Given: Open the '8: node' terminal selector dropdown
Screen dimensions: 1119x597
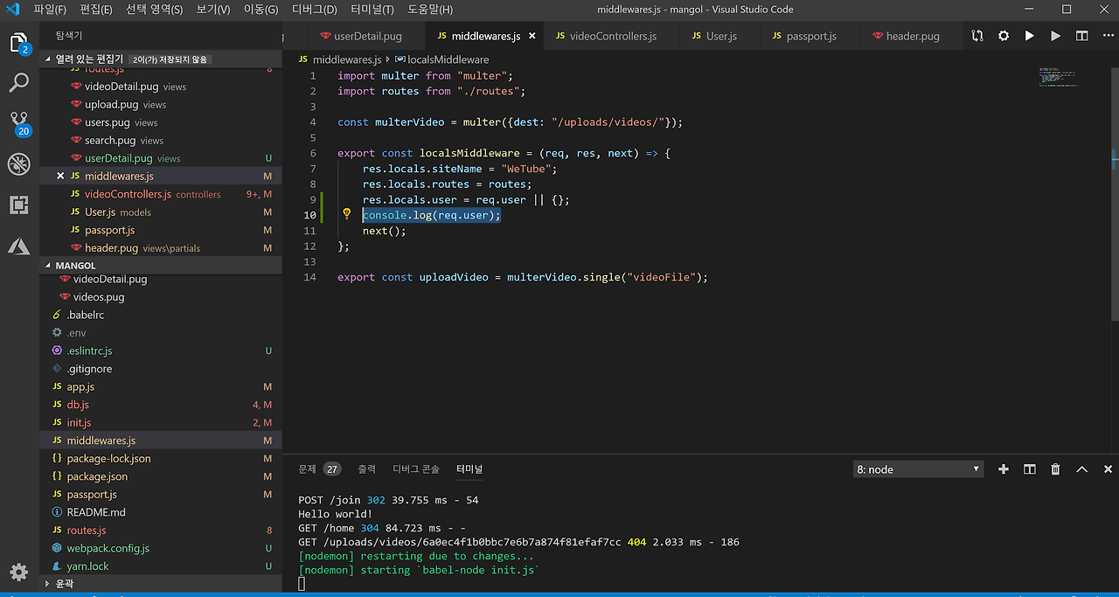Looking at the screenshot, I should coord(918,469).
